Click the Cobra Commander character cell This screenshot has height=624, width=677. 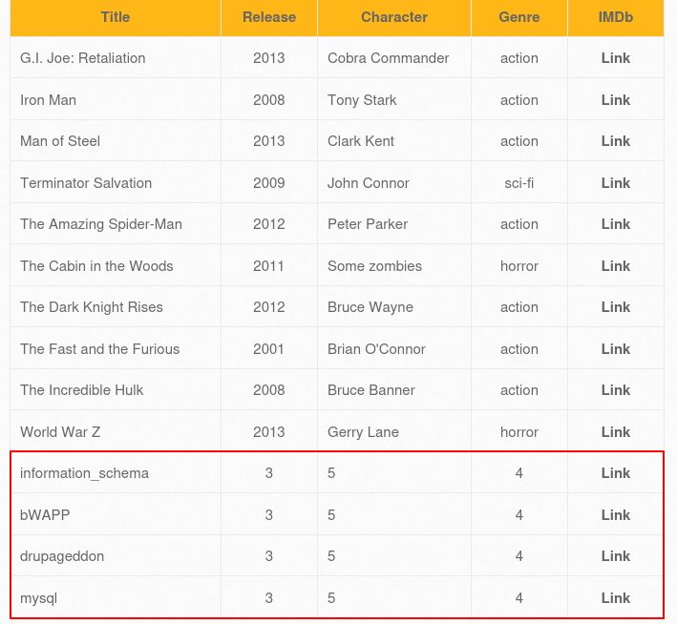coord(394,58)
